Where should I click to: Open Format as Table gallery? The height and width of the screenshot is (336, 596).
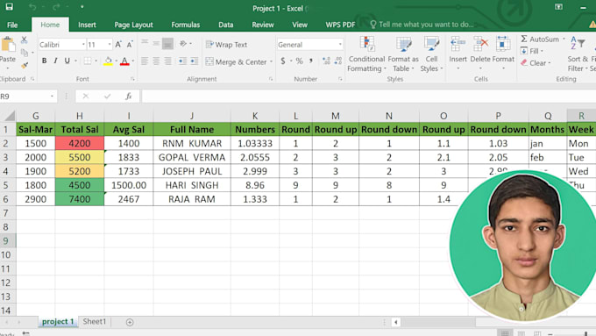pos(403,54)
